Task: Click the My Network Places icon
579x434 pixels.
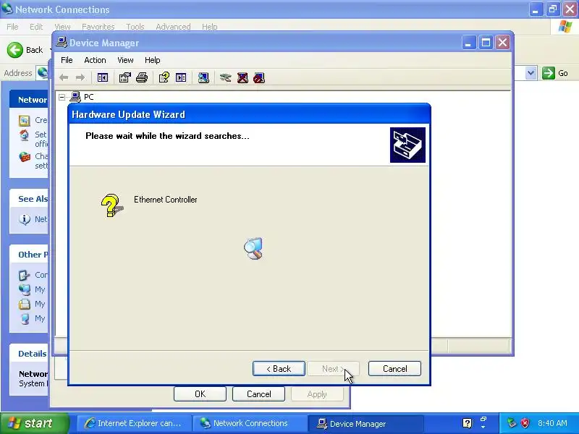Action: coord(25,289)
